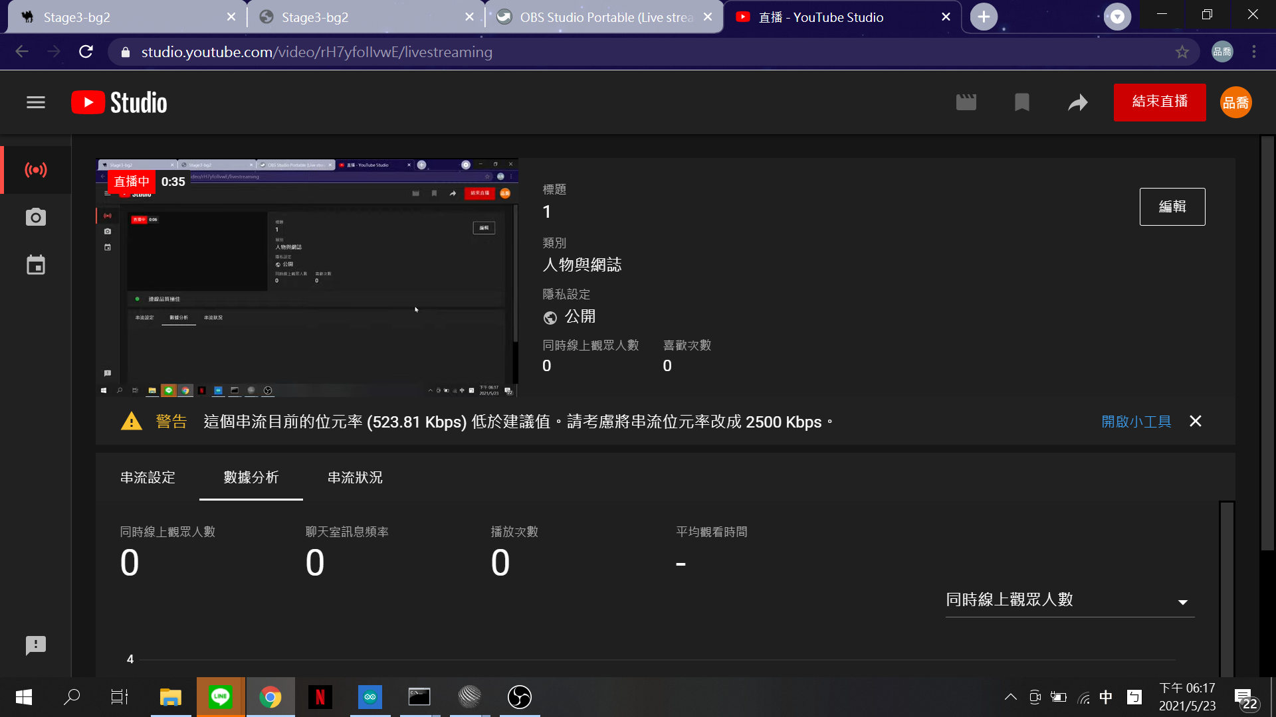Click the 播放次數 metric value
Screen dimensions: 1276x717
(x=500, y=563)
